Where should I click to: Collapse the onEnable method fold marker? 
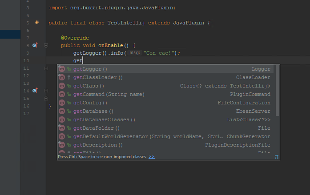pyautogui.click(x=46, y=45)
